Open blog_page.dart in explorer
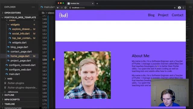 tap(19, 47)
